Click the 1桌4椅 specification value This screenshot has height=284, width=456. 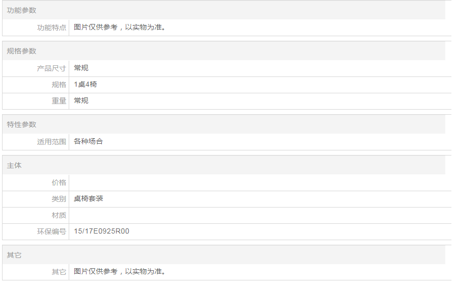[85, 85]
